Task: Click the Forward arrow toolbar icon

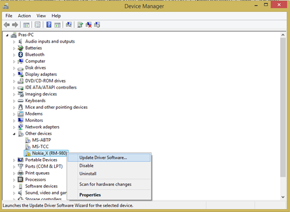Action: (15, 25)
